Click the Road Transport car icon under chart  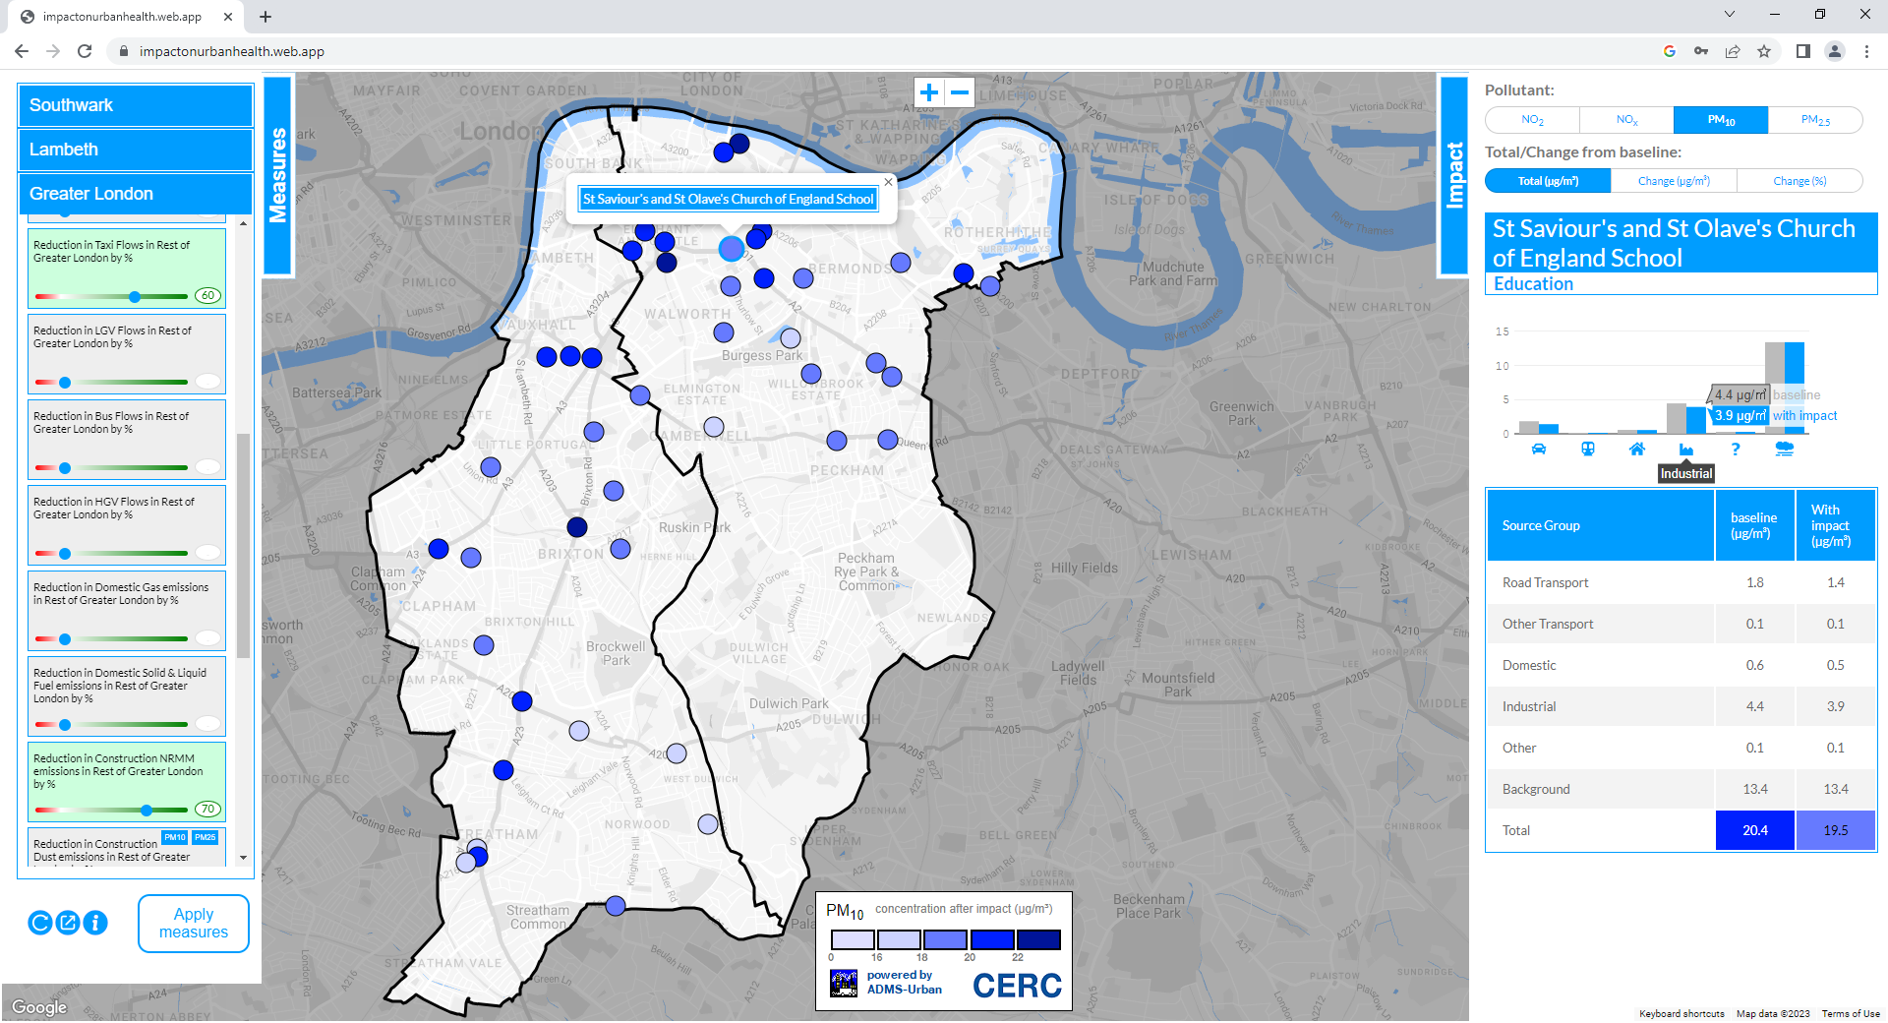click(1539, 450)
